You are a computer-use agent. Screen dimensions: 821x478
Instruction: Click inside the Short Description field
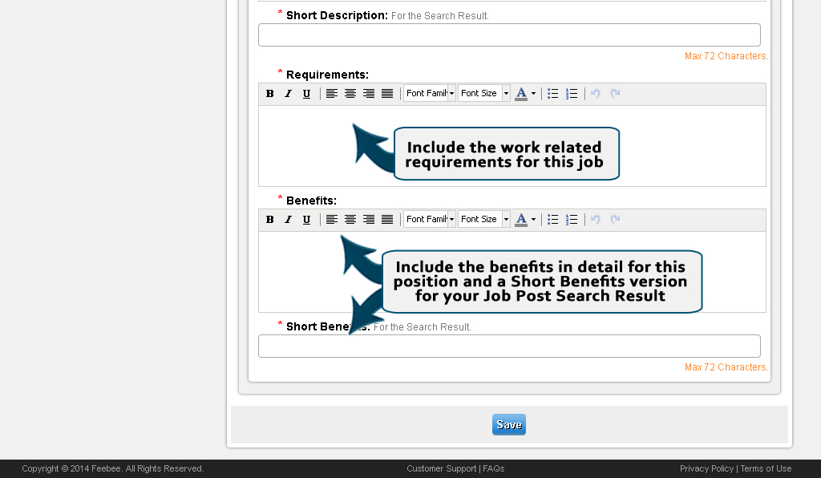[509, 34]
